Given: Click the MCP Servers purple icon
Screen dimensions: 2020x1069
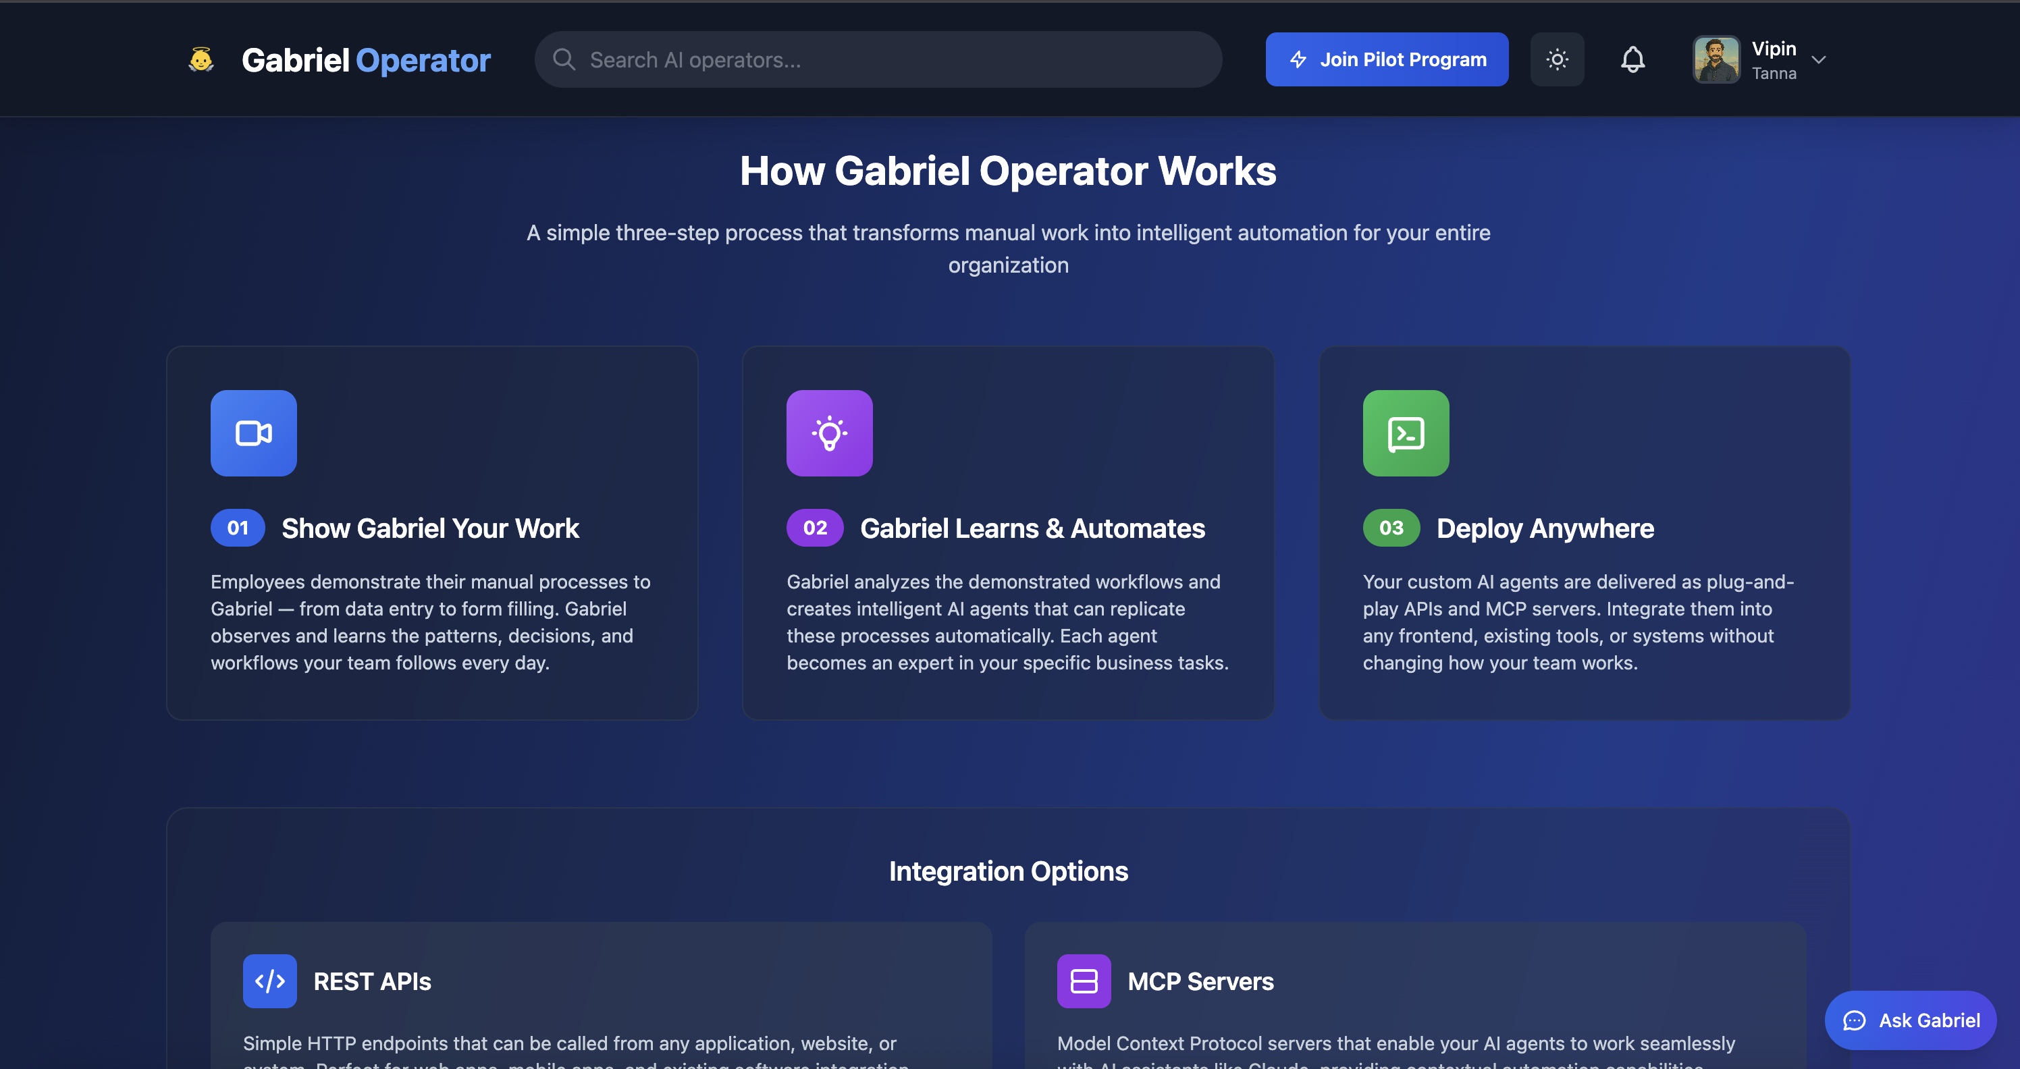Looking at the screenshot, I should 1084,981.
